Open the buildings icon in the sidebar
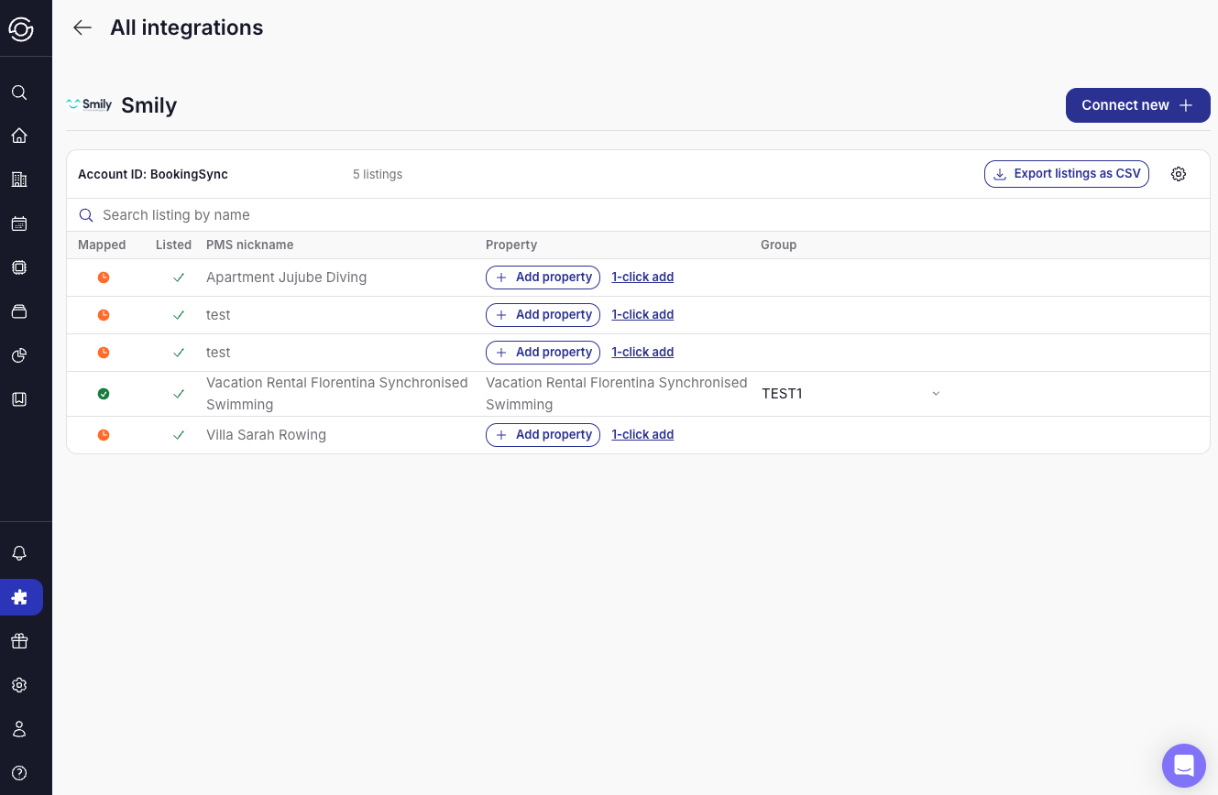Viewport: 1218px width, 795px height. [x=19, y=180]
